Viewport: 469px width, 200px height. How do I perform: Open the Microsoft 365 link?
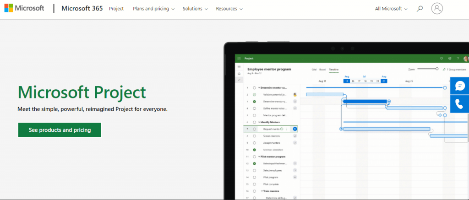click(x=82, y=8)
